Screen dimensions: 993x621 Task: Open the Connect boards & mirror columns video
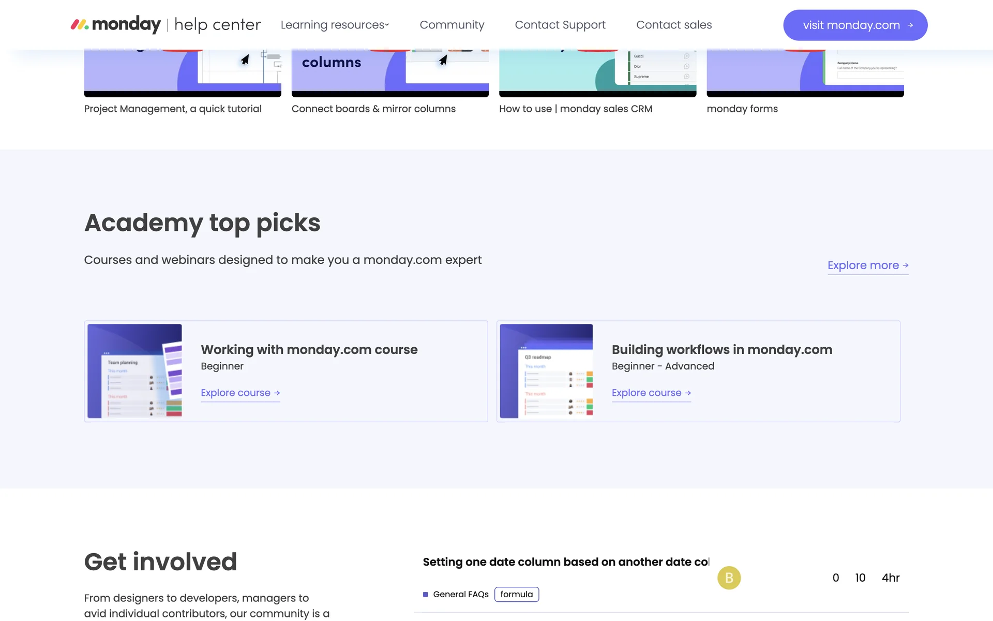[390, 72]
